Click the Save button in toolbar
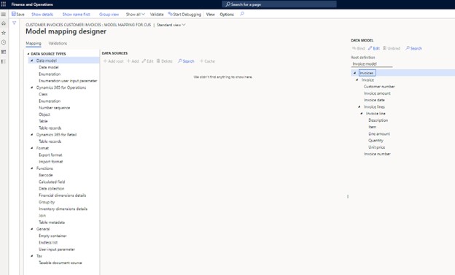This screenshot has height=275, width=455. tap(18, 14)
